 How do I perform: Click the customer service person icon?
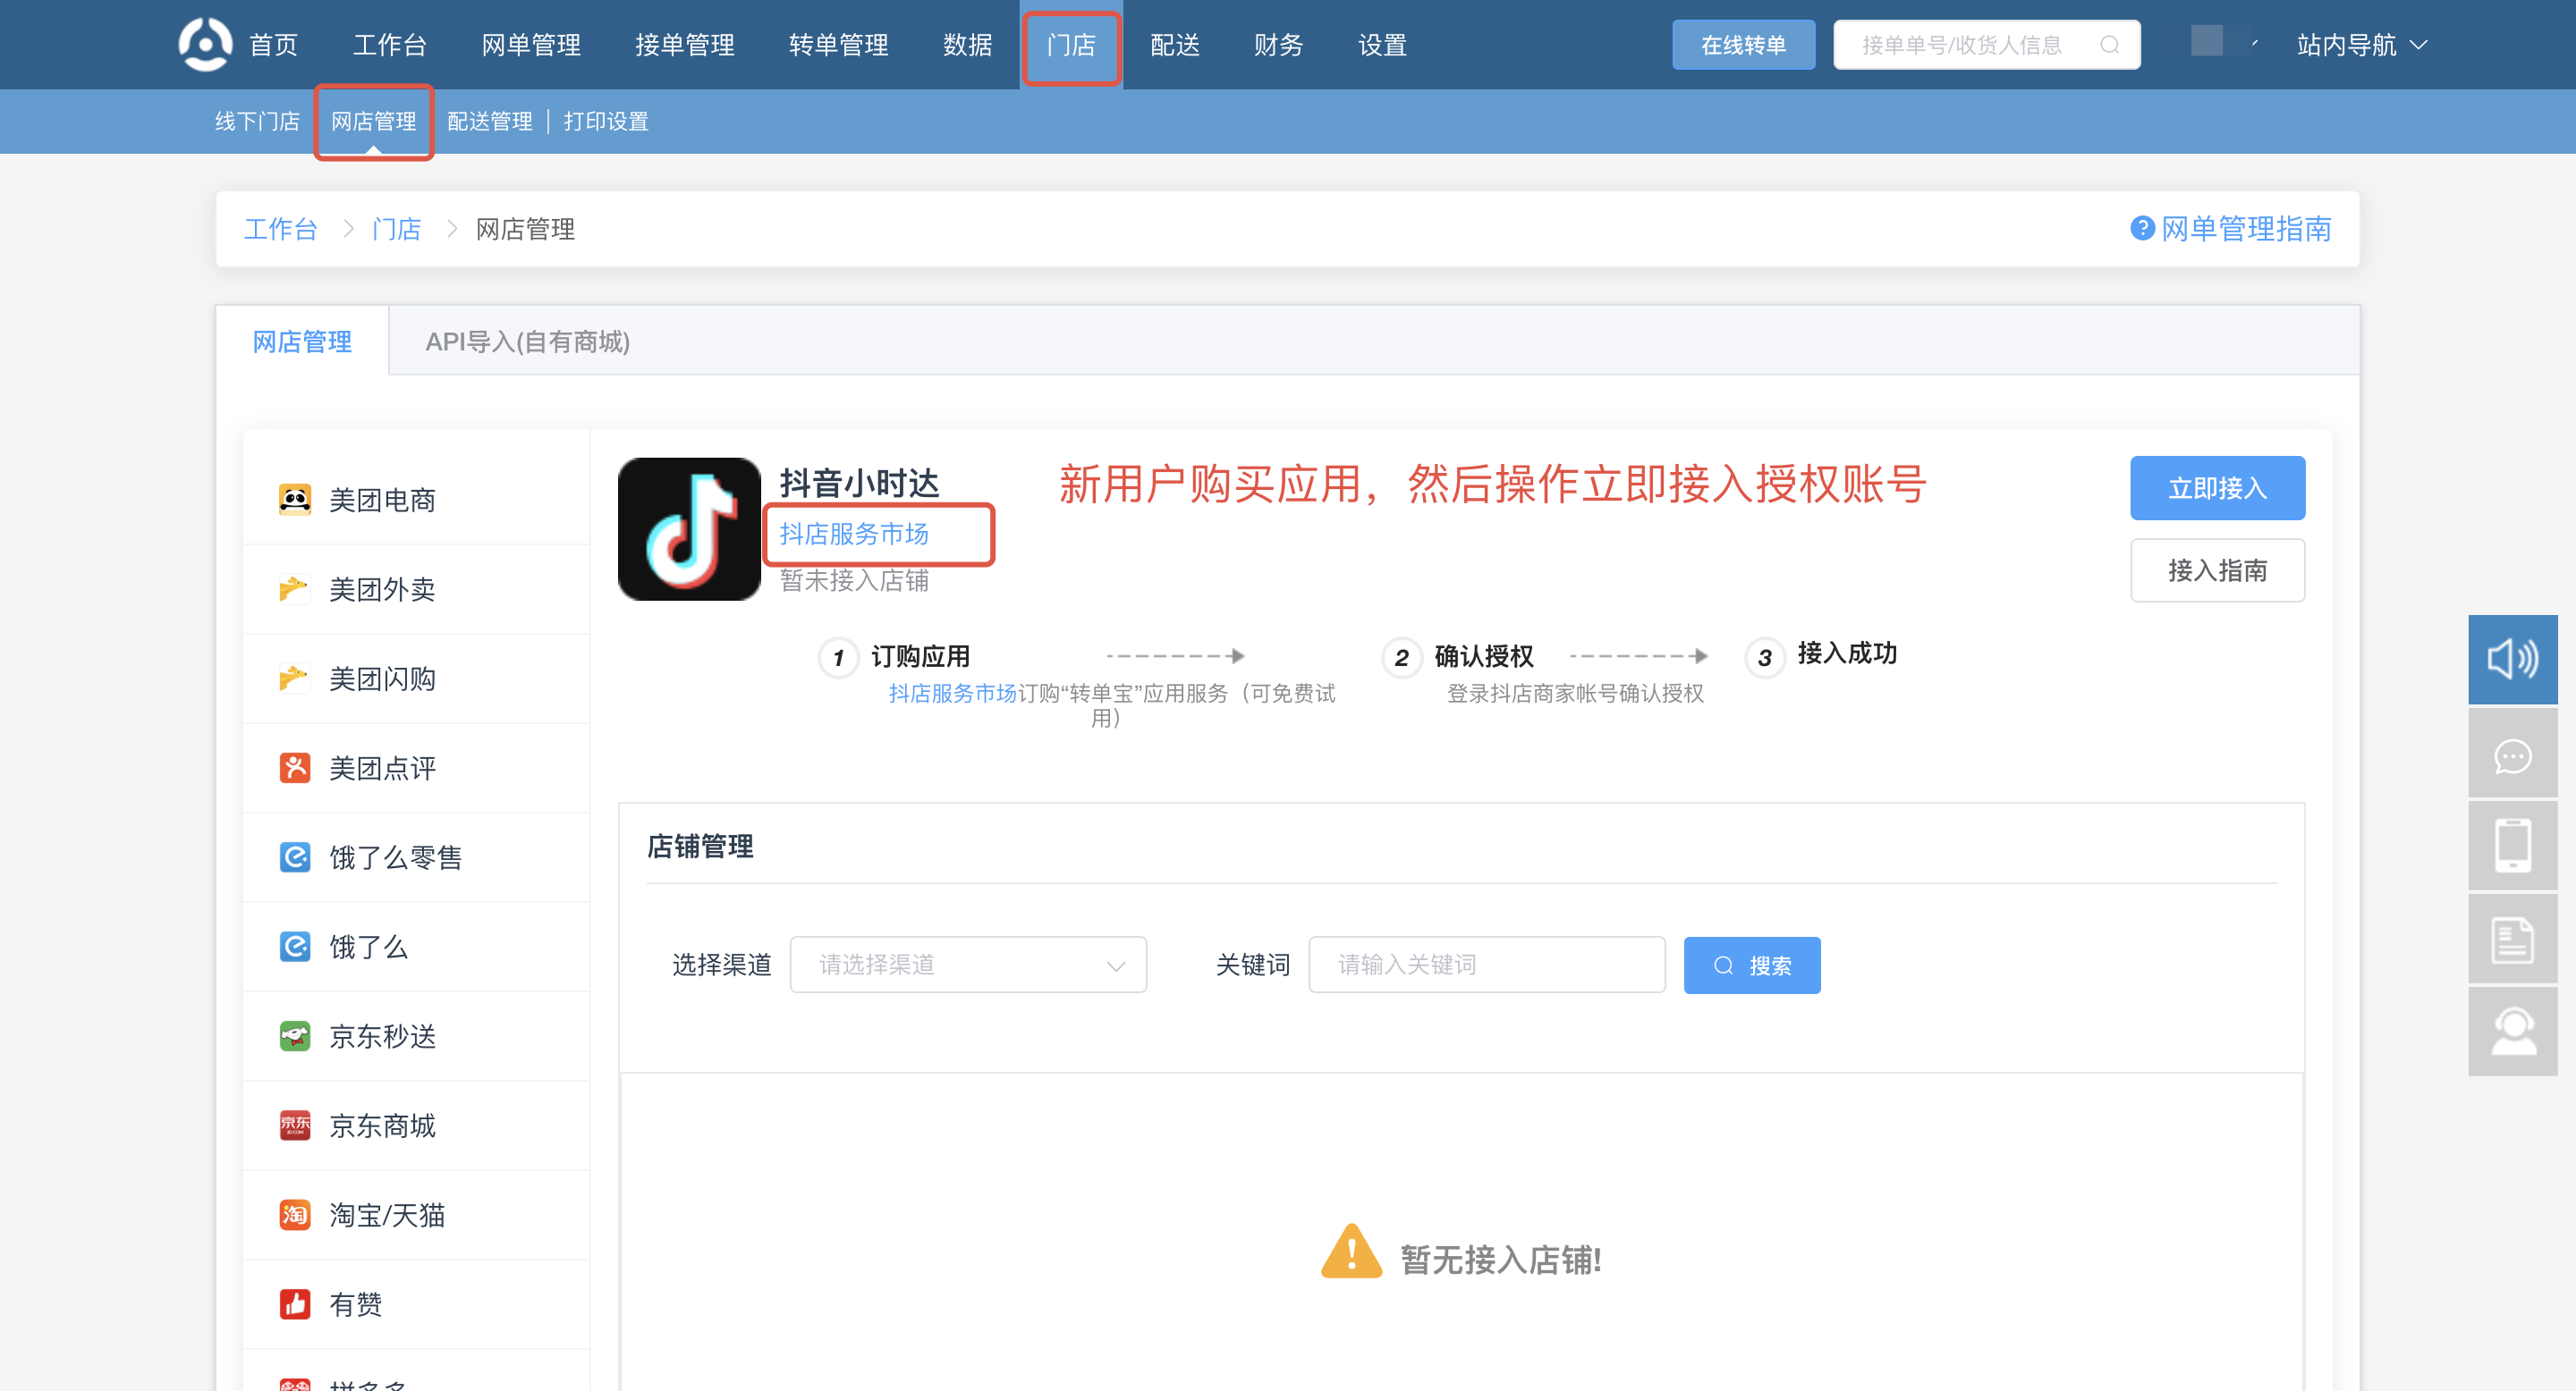(x=2512, y=1033)
